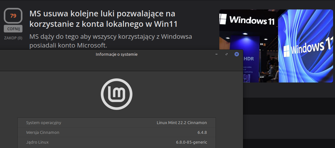Select the 'Wersja Cinnamon' row label
Image resolution: width=335 pixels, height=148 pixels.
43,132
